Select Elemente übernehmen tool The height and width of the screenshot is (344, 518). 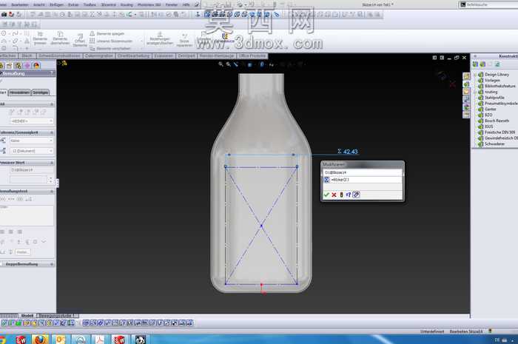(x=60, y=38)
